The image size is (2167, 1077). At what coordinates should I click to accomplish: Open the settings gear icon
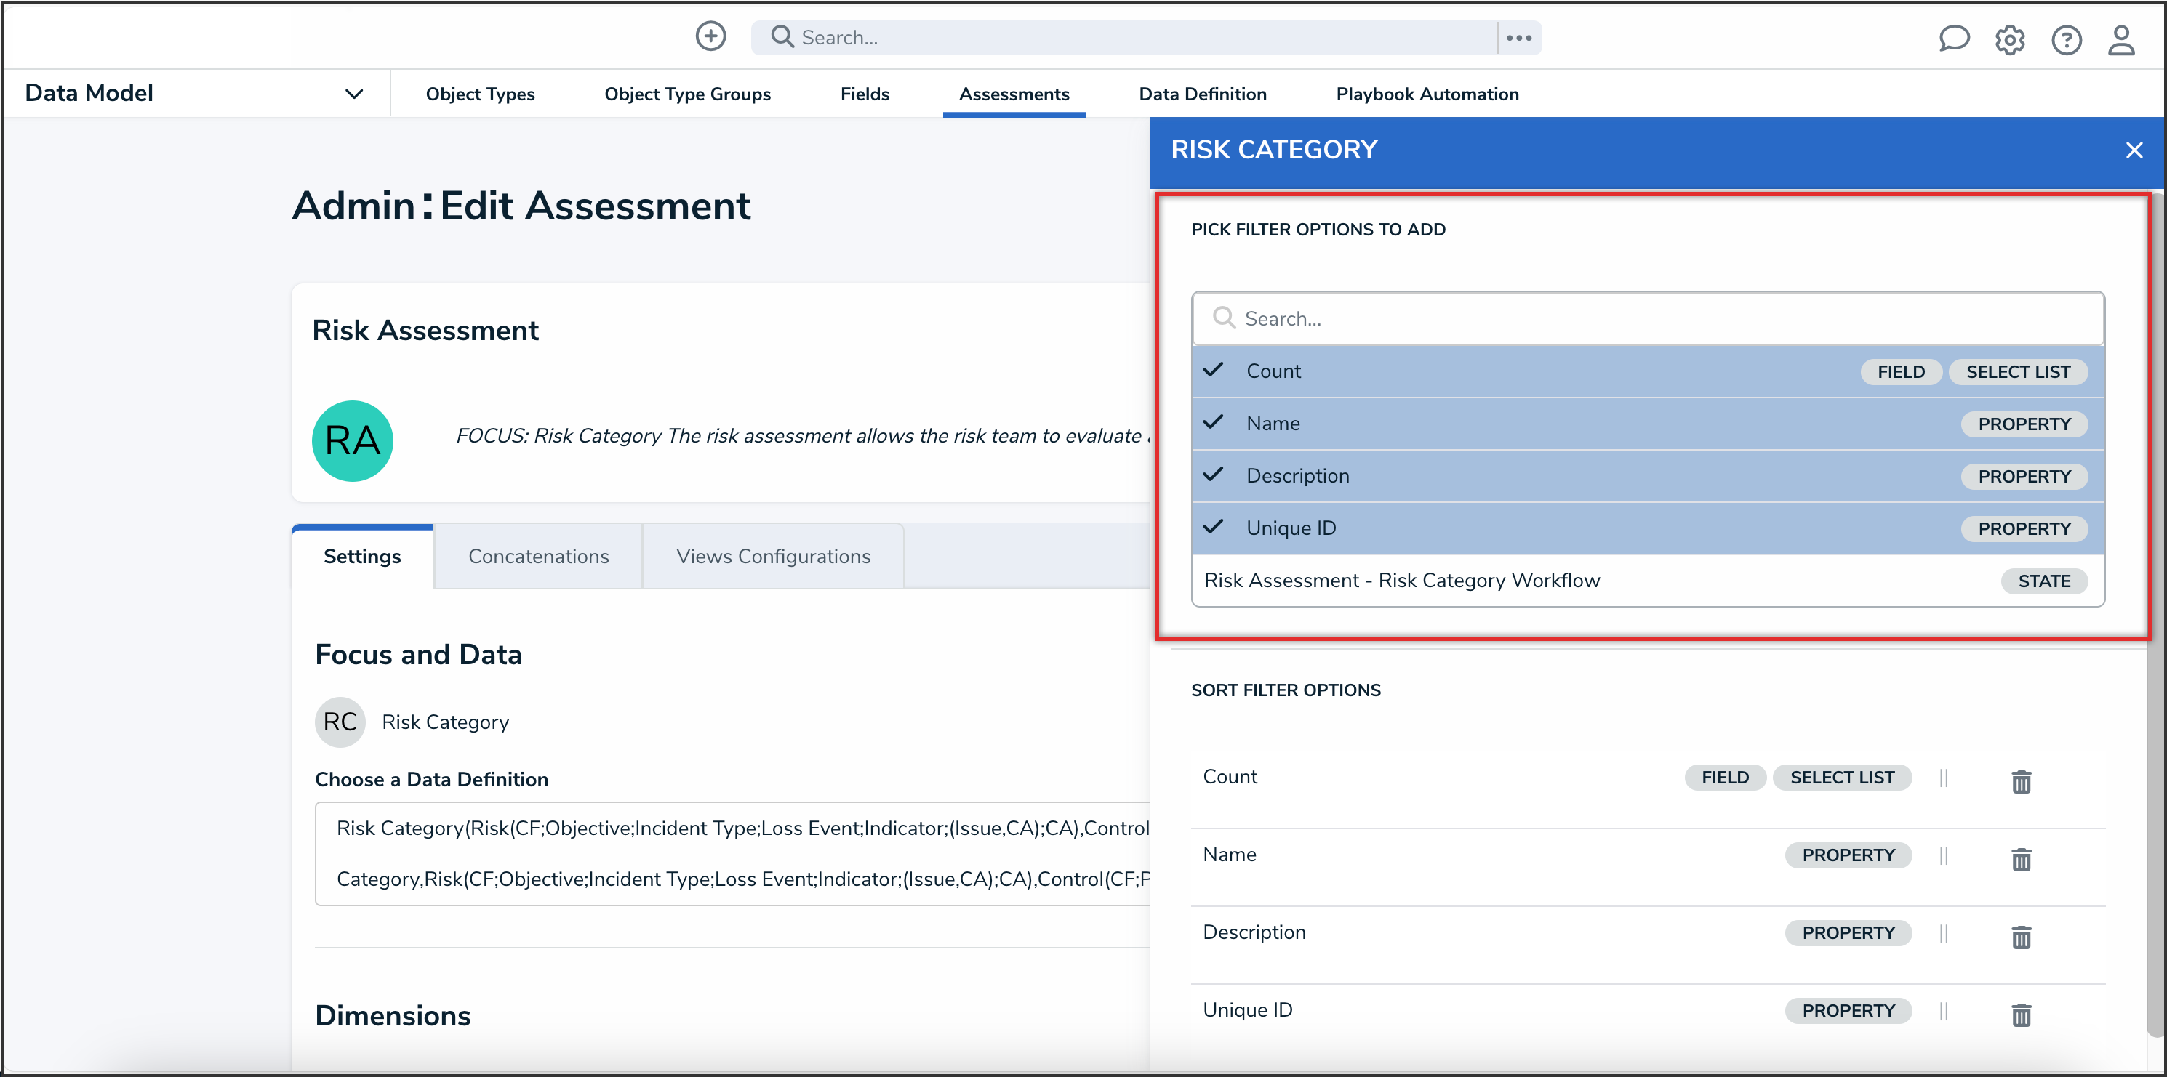2010,39
